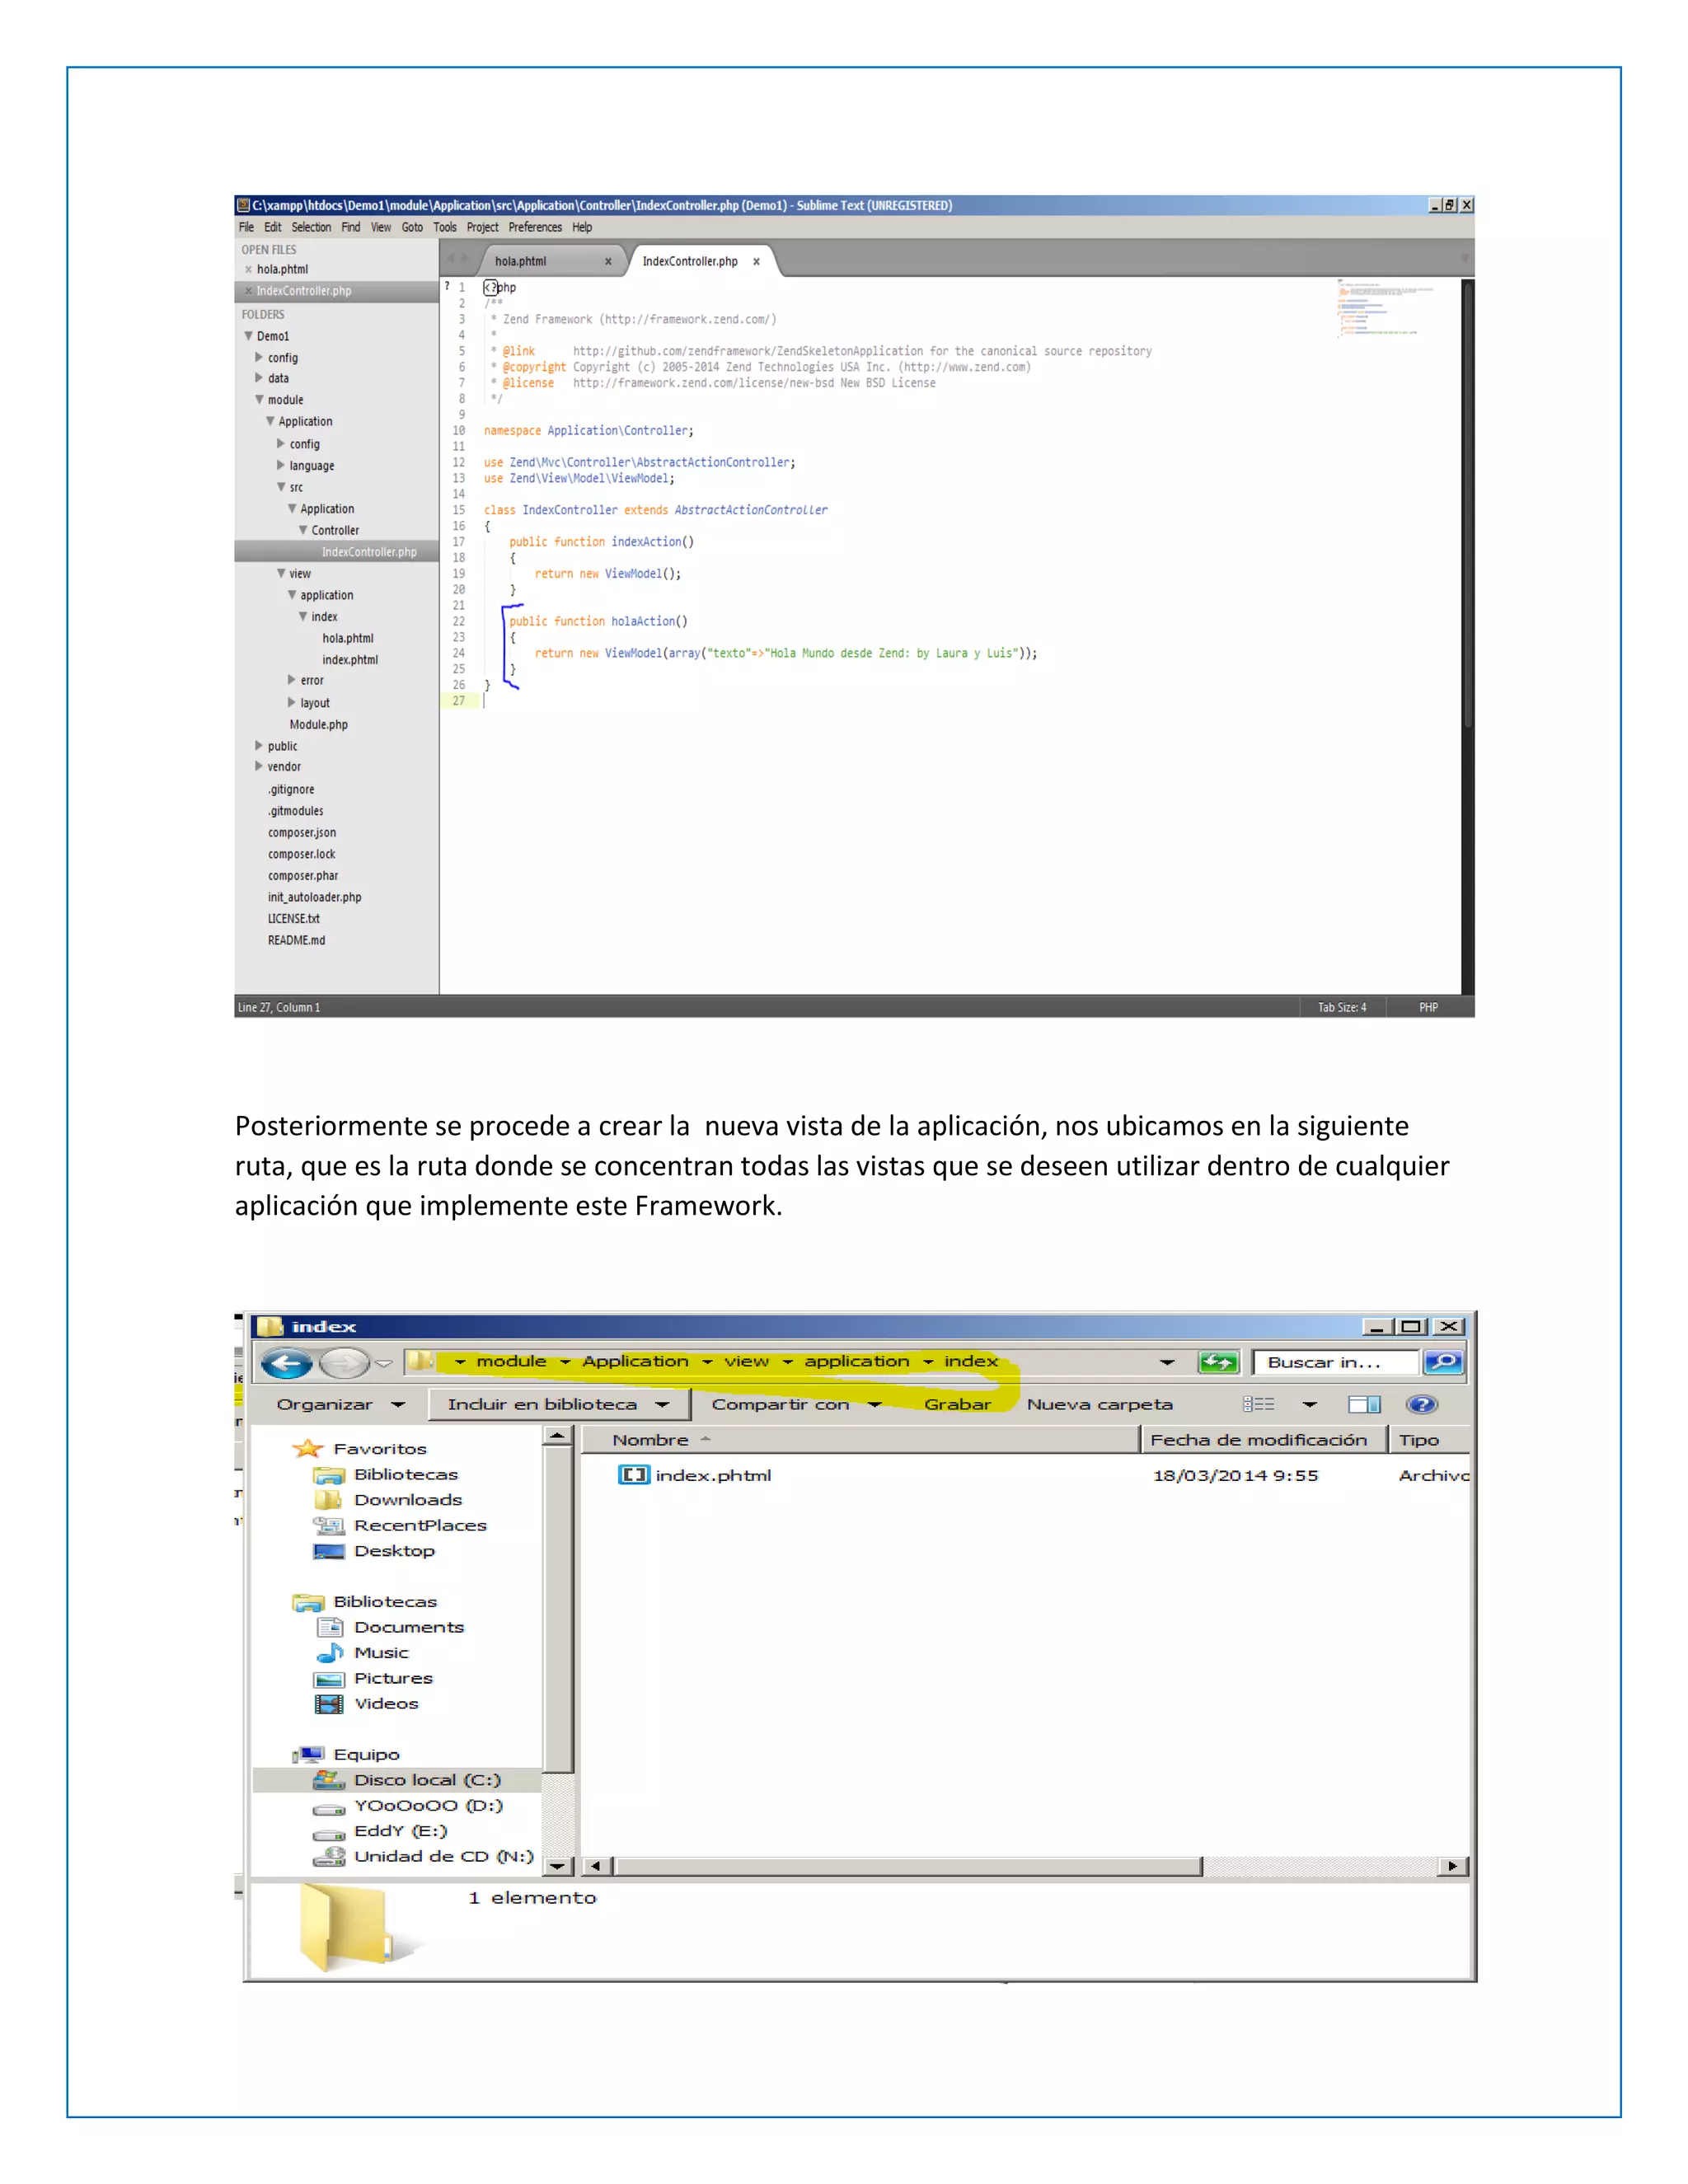Click Grabar in Explorer toolbar
This screenshot has height=2184, width=1688.
(957, 1404)
